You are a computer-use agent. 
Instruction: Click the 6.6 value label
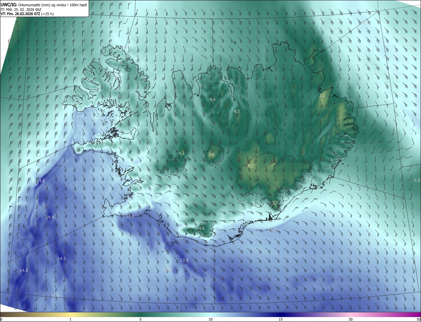coord(121,96)
